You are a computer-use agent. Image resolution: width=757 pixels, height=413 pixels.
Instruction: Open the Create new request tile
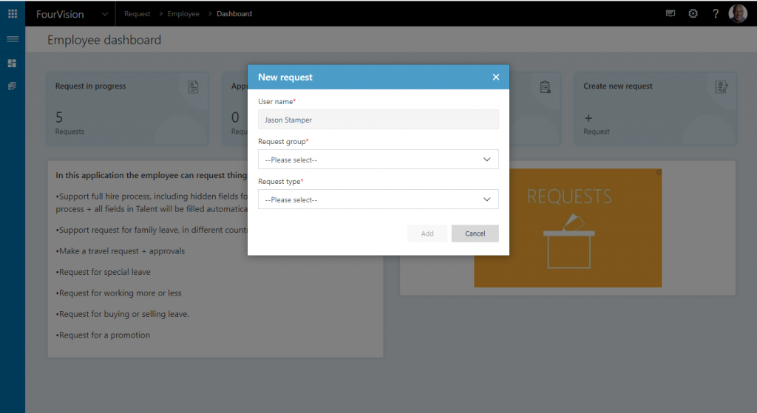pyautogui.click(x=655, y=109)
